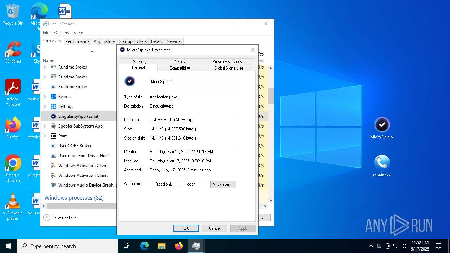This screenshot has height=253, width=450.
Task: Open the Recycle Bin desktop icon
Action: click(13, 14)
